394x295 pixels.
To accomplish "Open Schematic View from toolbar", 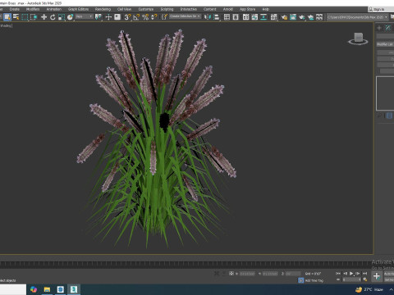I will (263, 17).
